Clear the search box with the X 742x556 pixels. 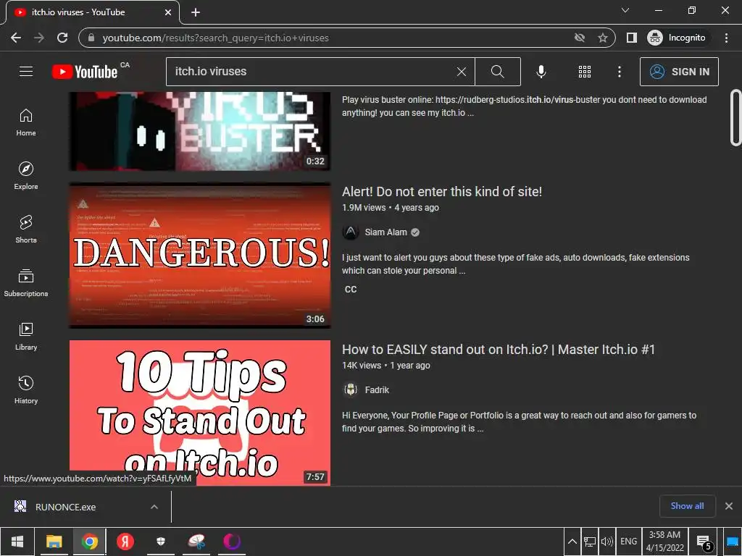click(462, 72)
